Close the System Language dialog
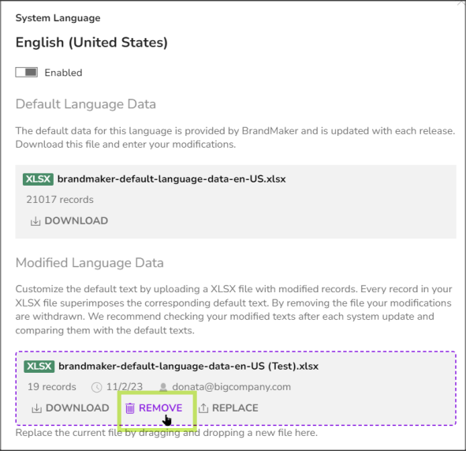The height and width of the screenshot is (451, 466). coord(461,2)
